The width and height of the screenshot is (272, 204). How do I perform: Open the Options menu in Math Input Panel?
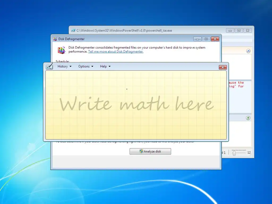point(86,66)
